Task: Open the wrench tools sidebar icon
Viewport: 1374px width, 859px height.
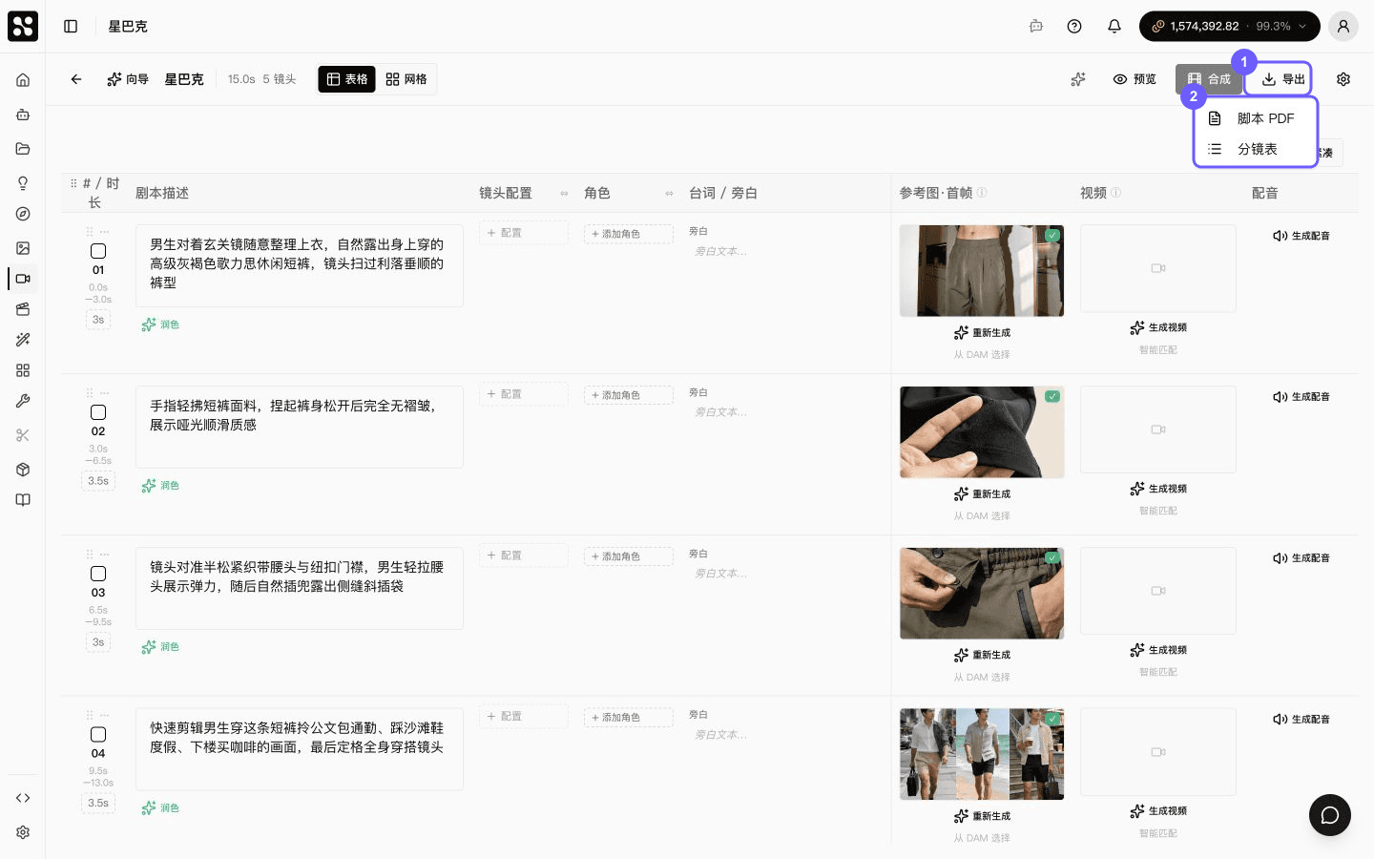Action: click(x=23, y=401)
